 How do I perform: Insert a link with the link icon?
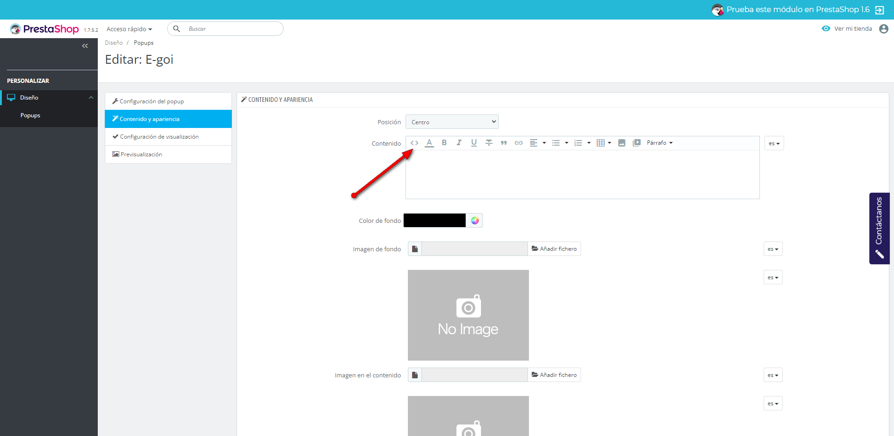(518, 143)
